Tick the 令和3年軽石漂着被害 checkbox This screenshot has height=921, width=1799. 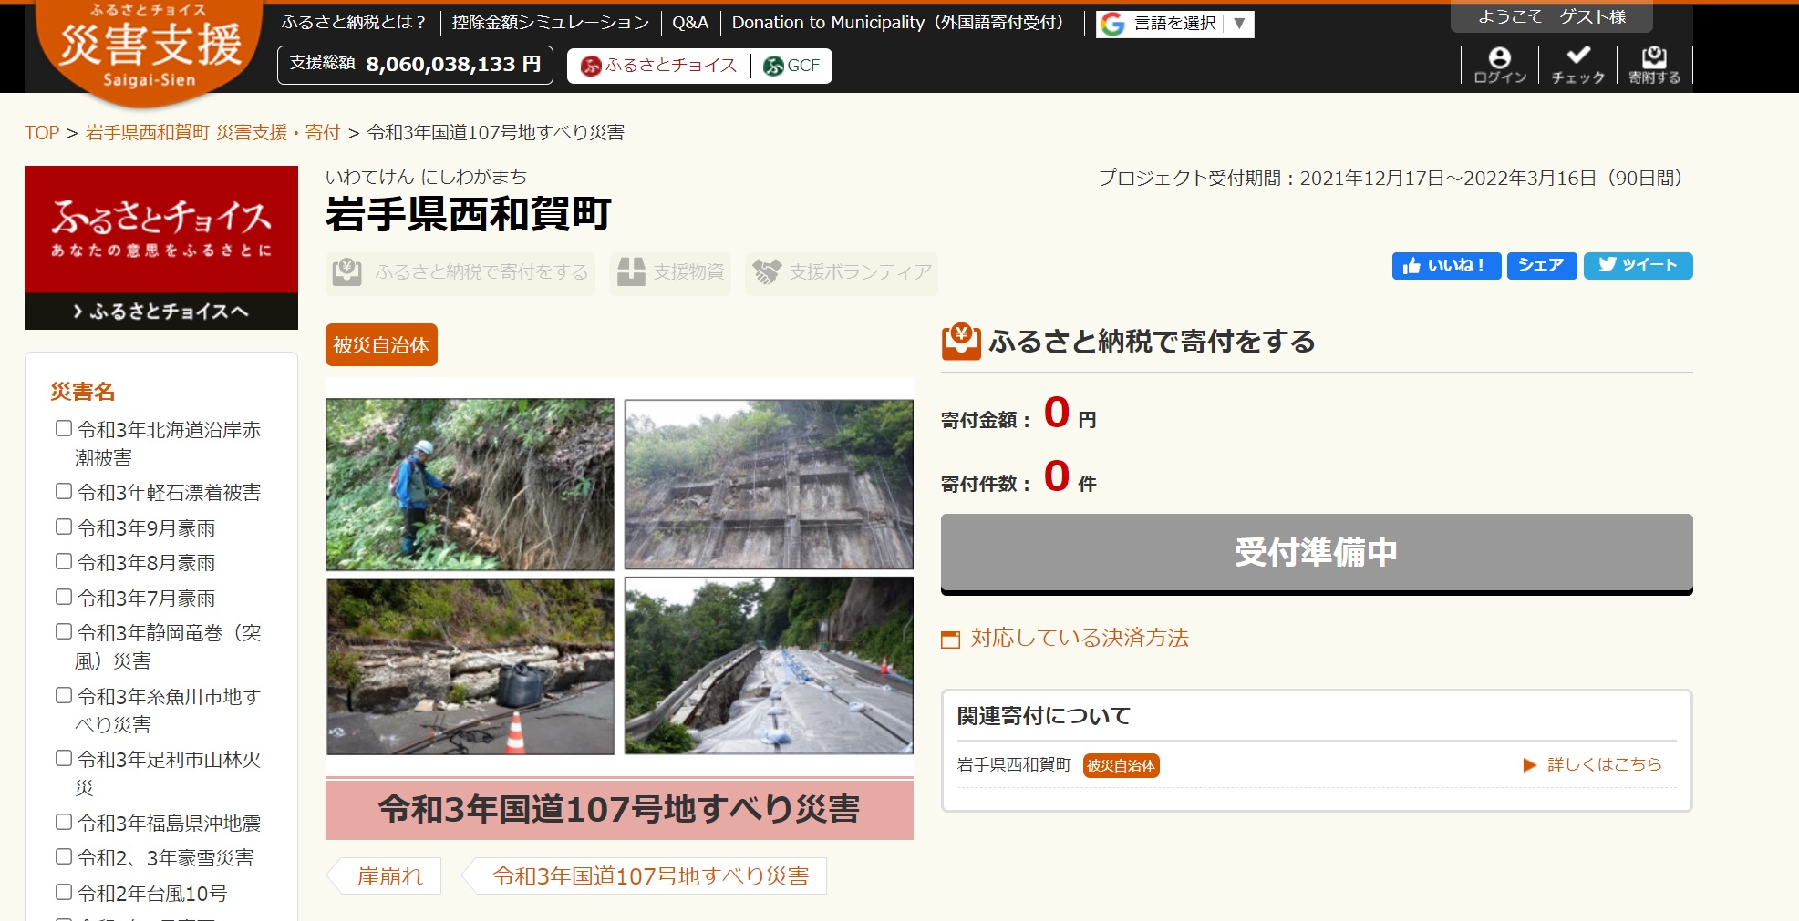click(64, 492)
